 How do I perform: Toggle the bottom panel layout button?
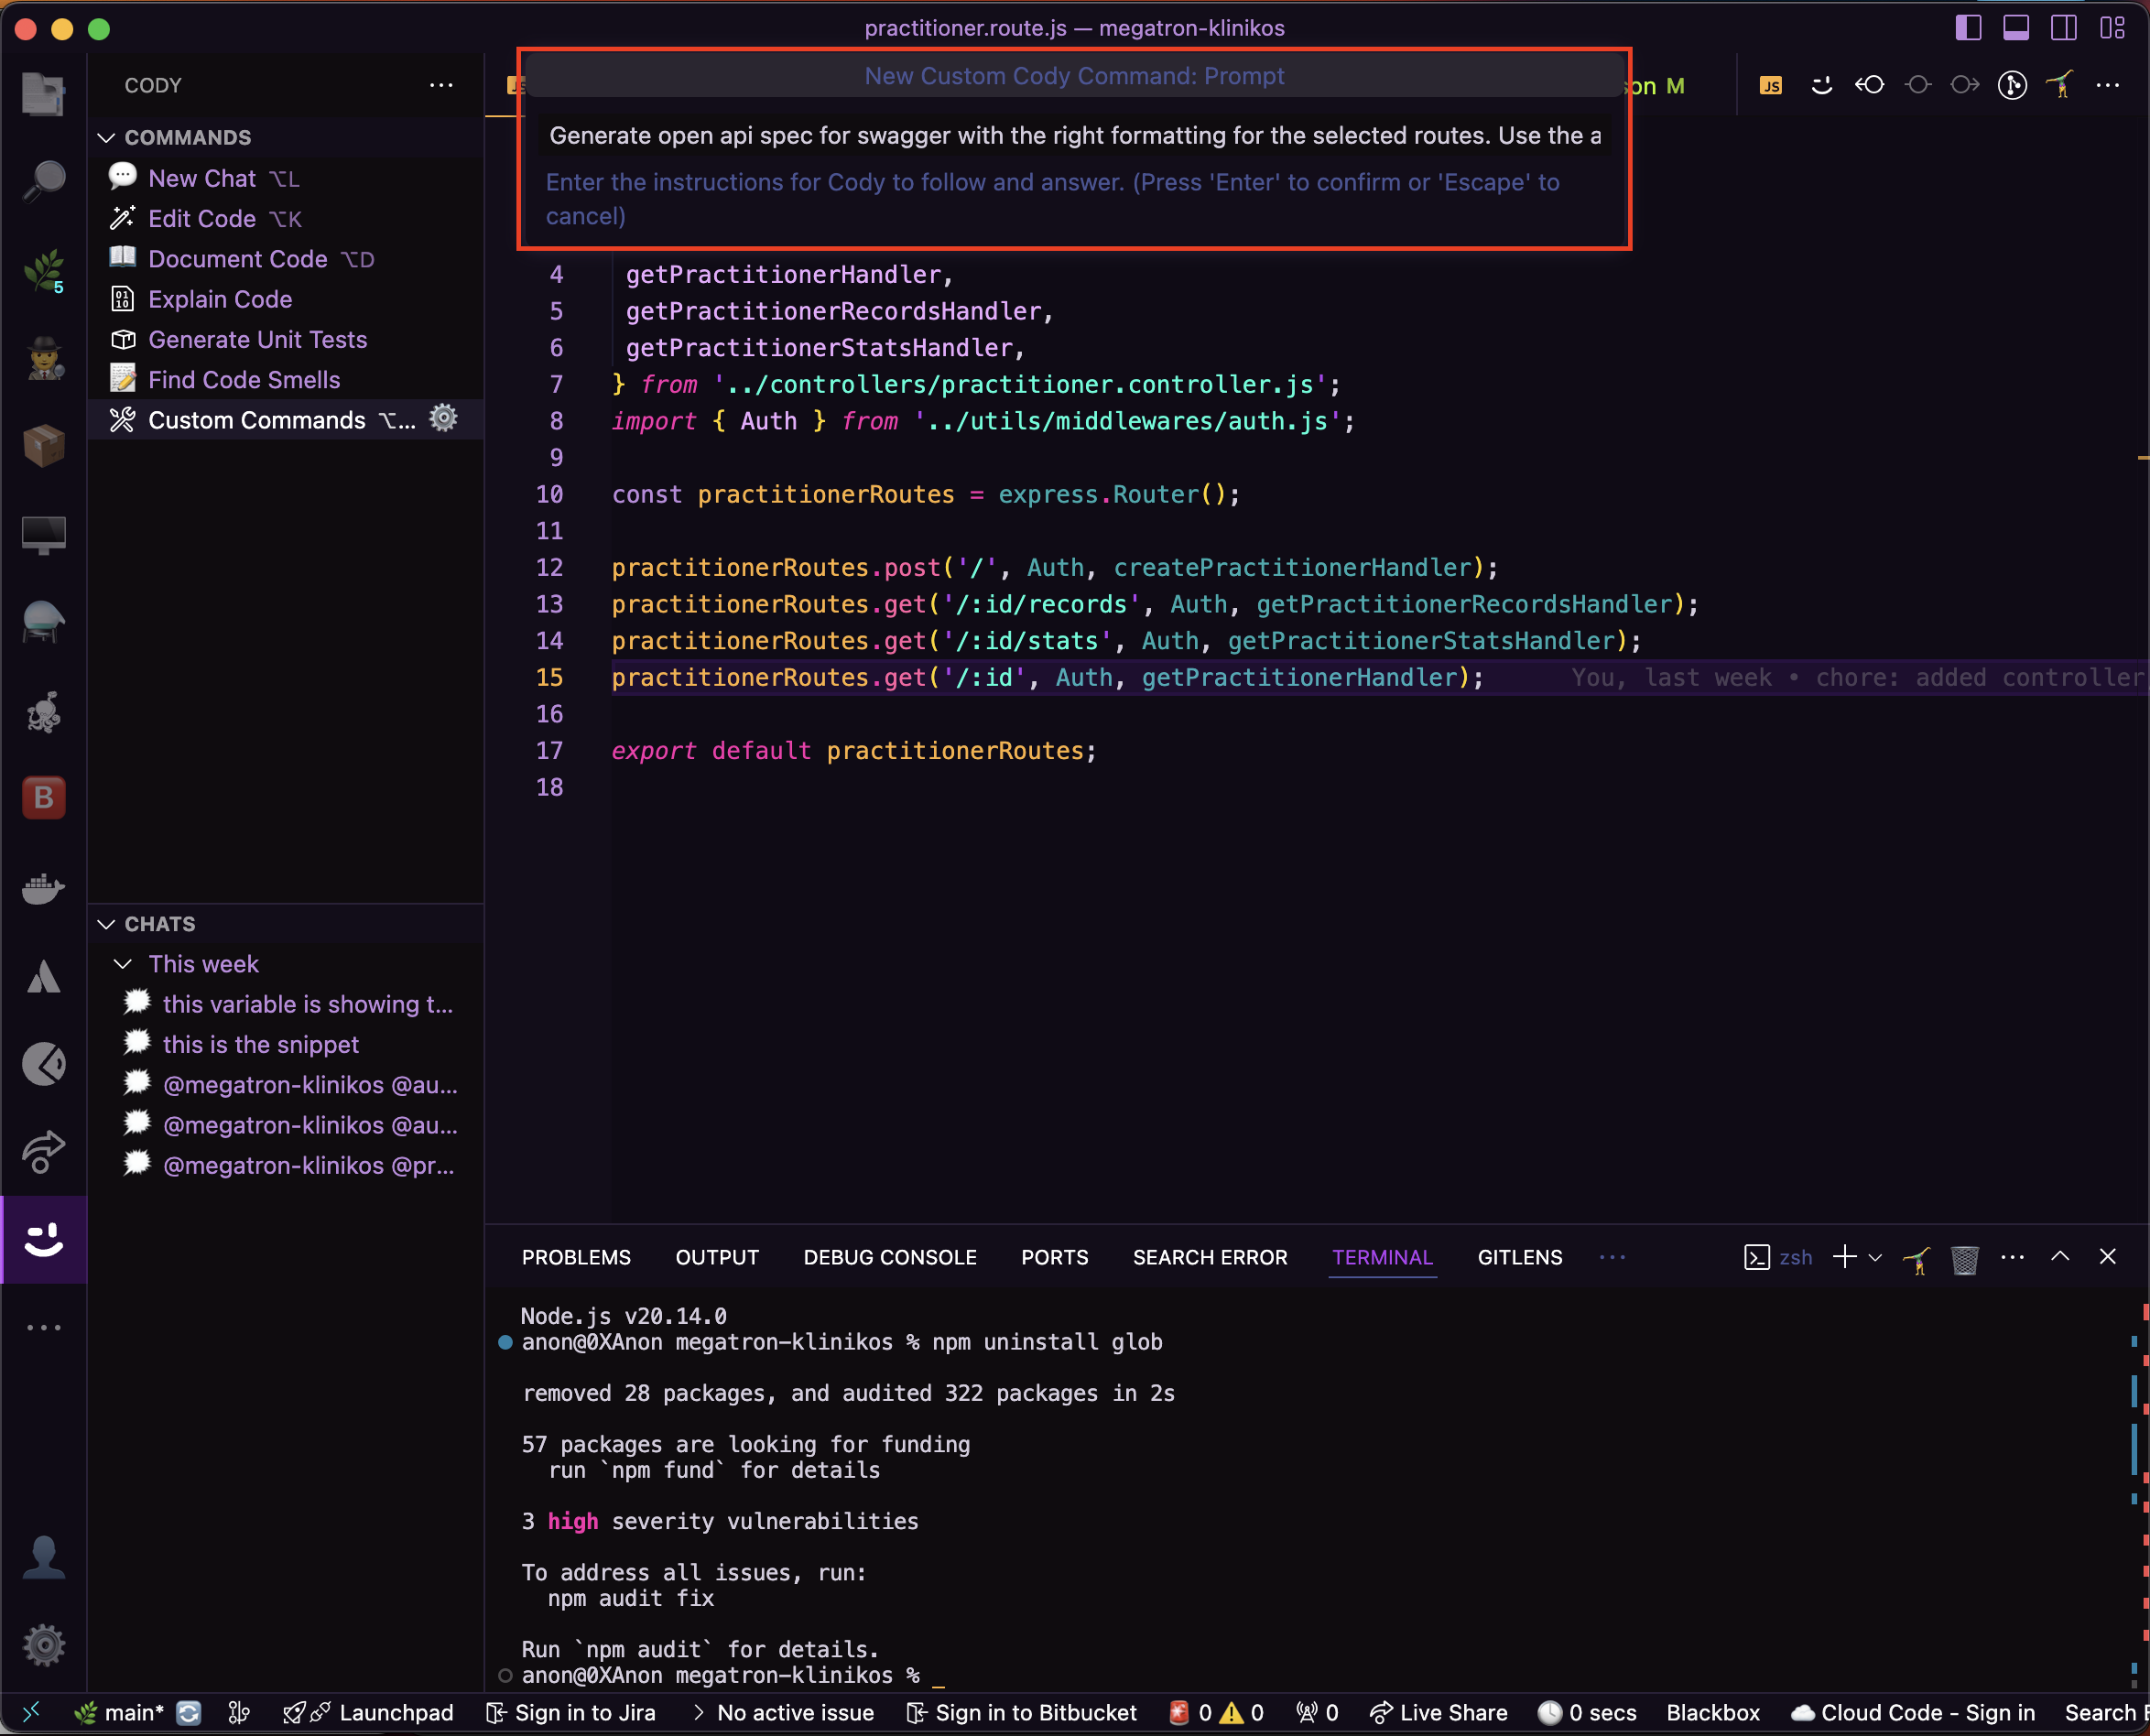2016,28
